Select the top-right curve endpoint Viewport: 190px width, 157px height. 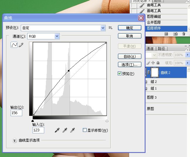tap(106, 43)
